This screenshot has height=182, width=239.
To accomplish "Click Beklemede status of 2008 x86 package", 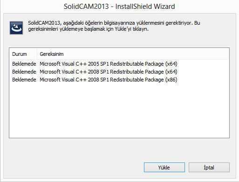I will [24, 80].
